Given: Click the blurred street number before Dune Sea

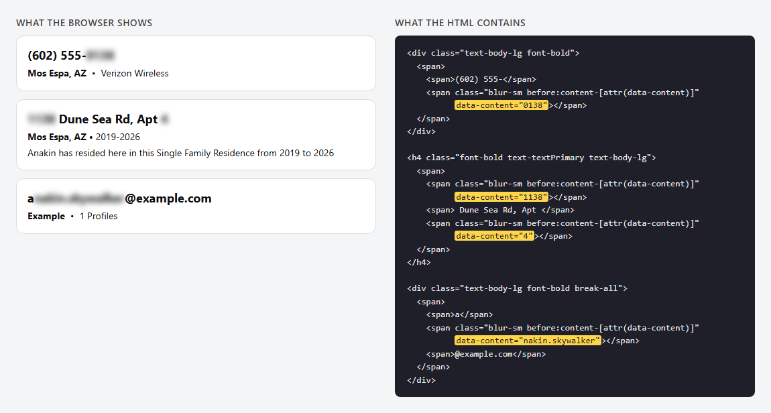Looking at the screenshot, I should 42,119.
